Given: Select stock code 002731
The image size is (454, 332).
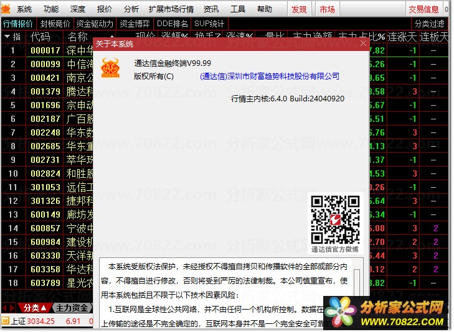Looking at the screenshot, I should click(45, 160).
